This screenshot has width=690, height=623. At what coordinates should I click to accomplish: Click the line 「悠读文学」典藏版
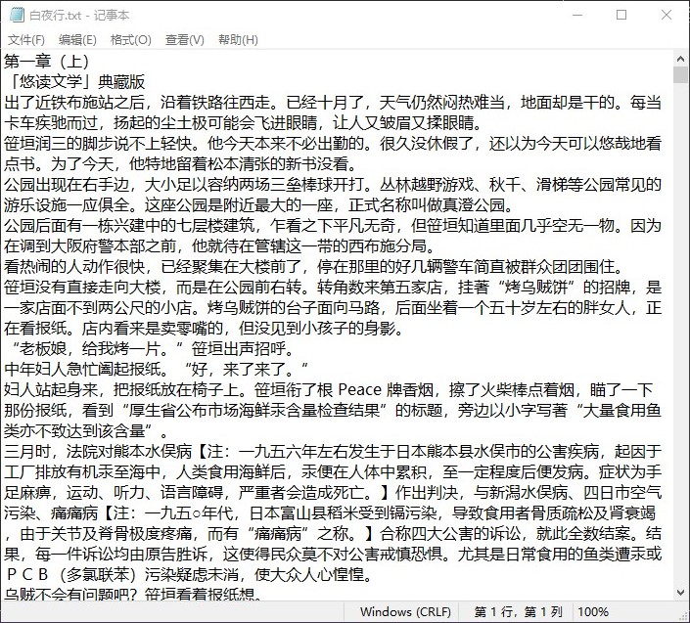pos(74,82)
